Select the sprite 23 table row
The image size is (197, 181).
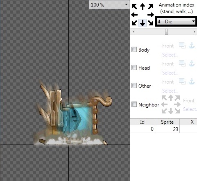(x=164, y=129)
